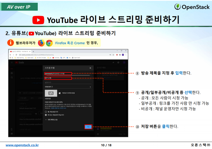Reload the page with refresh icon
The image size is (212, 149).
click(x=16, y=55)
